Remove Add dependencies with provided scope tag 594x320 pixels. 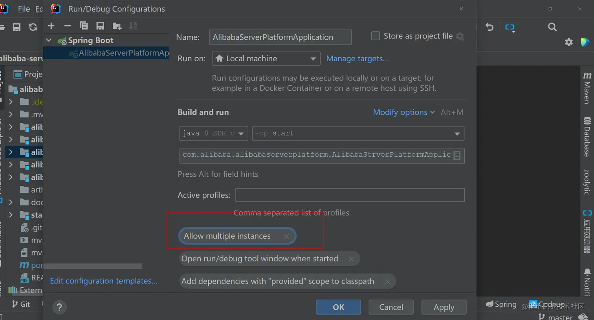click(387, 282)
